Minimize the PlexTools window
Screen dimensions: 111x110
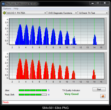tap(92, 3)
